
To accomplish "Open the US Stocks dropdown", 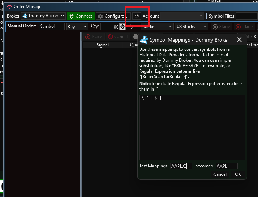I will [x=191, y=27].
